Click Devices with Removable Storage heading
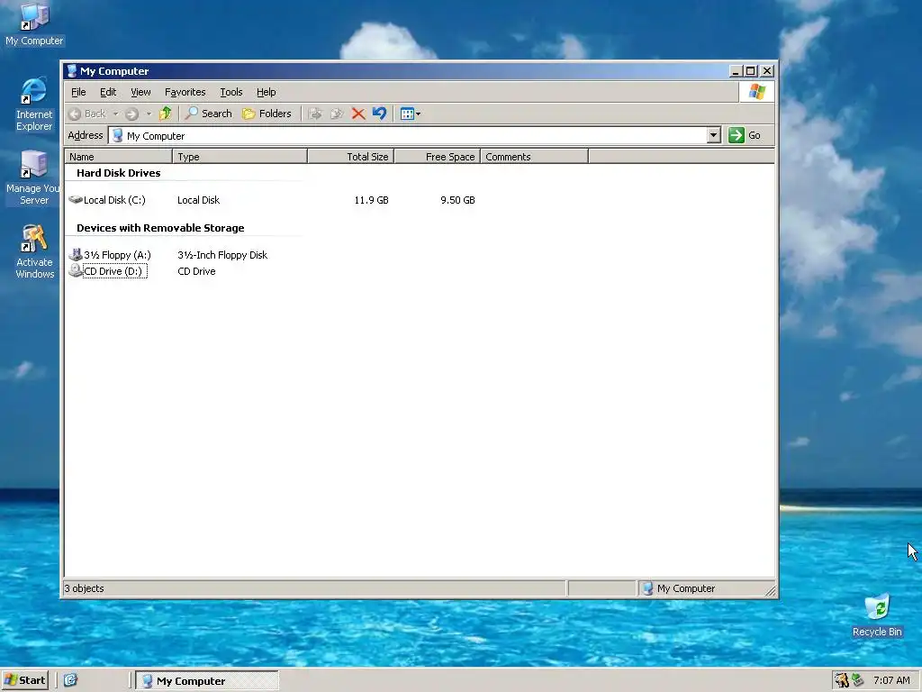 [x=160, y=228]
